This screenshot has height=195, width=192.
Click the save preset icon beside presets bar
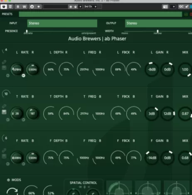[x=186, y=15]
